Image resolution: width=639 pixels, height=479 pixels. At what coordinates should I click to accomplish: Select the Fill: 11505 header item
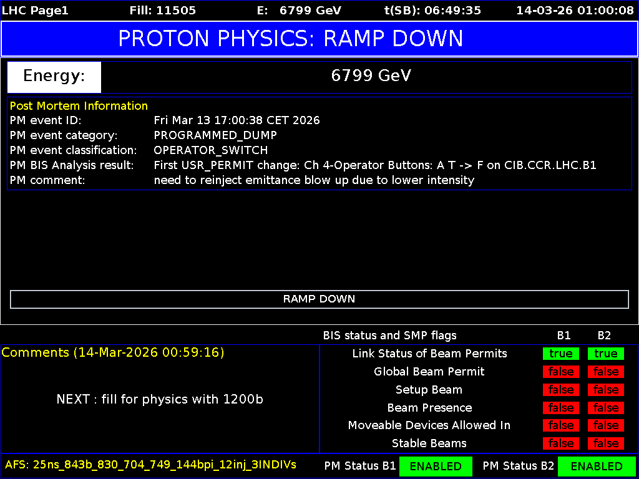point(163,10)
